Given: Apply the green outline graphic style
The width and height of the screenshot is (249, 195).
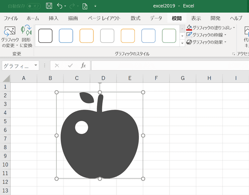Looking at the screenshot, I should 169,36.
